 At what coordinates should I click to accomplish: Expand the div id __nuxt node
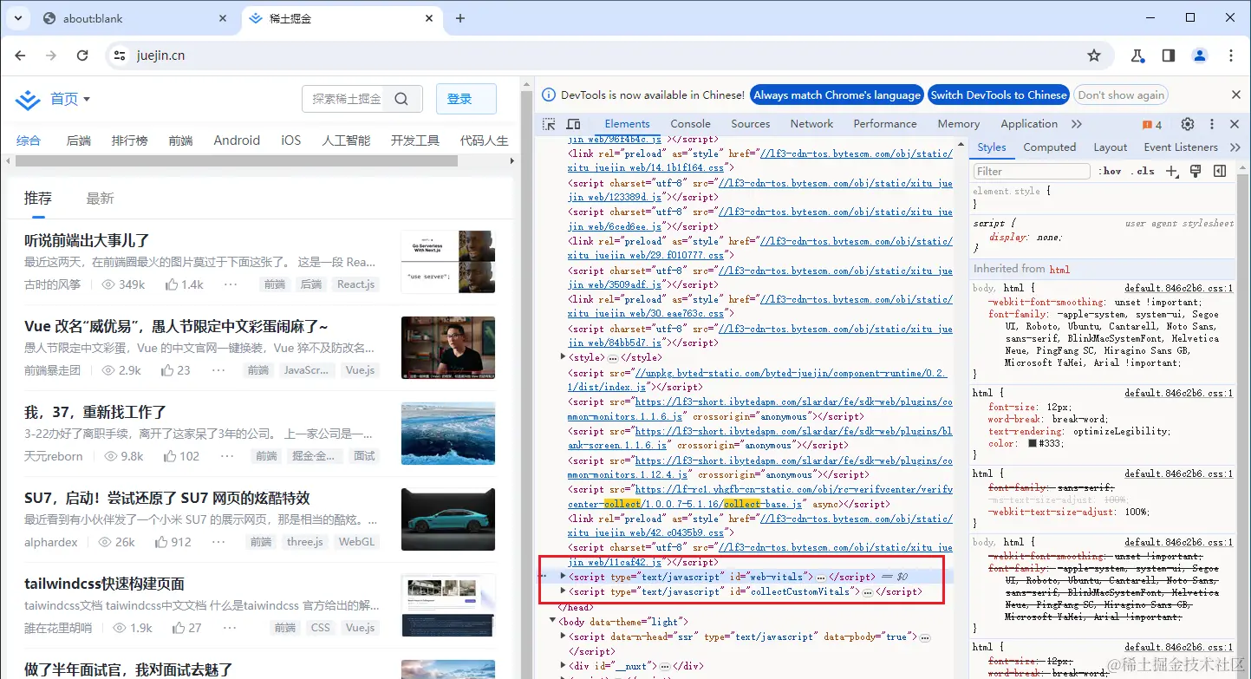563,665
